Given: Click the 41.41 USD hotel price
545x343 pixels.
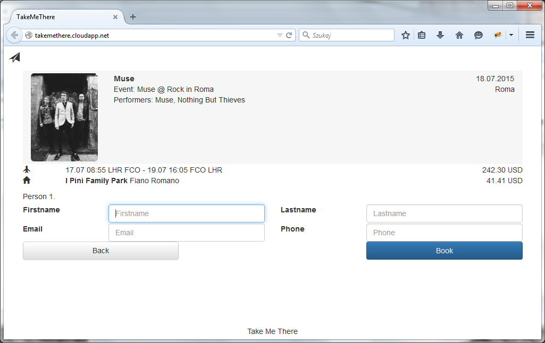Looking at the screenshot, I should click(505, 181).
